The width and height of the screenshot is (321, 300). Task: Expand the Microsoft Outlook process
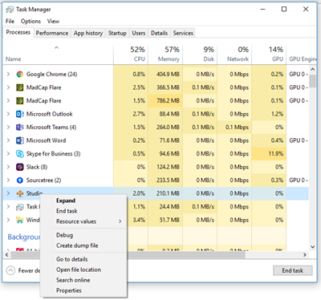pos(8,114)
